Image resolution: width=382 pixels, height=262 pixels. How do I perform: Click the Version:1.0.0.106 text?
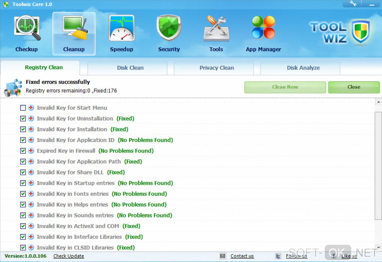tap(25, 256)
